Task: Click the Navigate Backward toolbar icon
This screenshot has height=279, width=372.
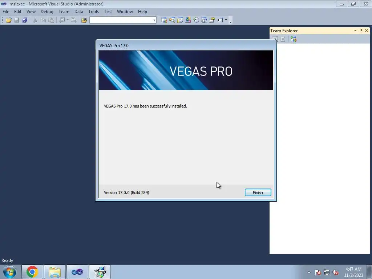Action: pos(62,20)
